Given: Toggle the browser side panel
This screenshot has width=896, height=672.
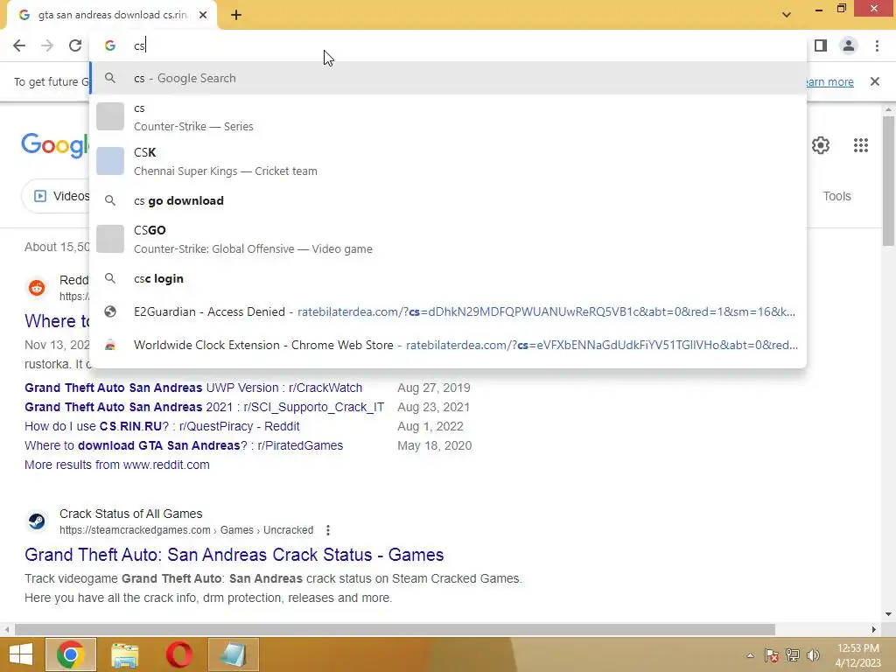Looking at the screenshot, I should point(821,45).
